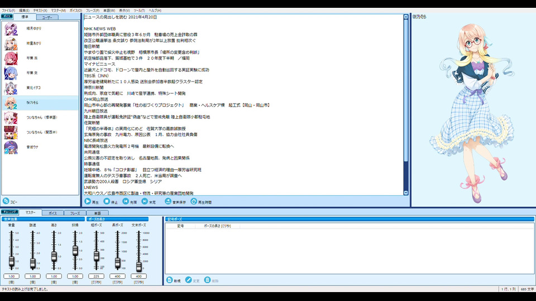Click text editor scrollbar up arrow
This screenshot has height=301, width=536.
point(406,17)
